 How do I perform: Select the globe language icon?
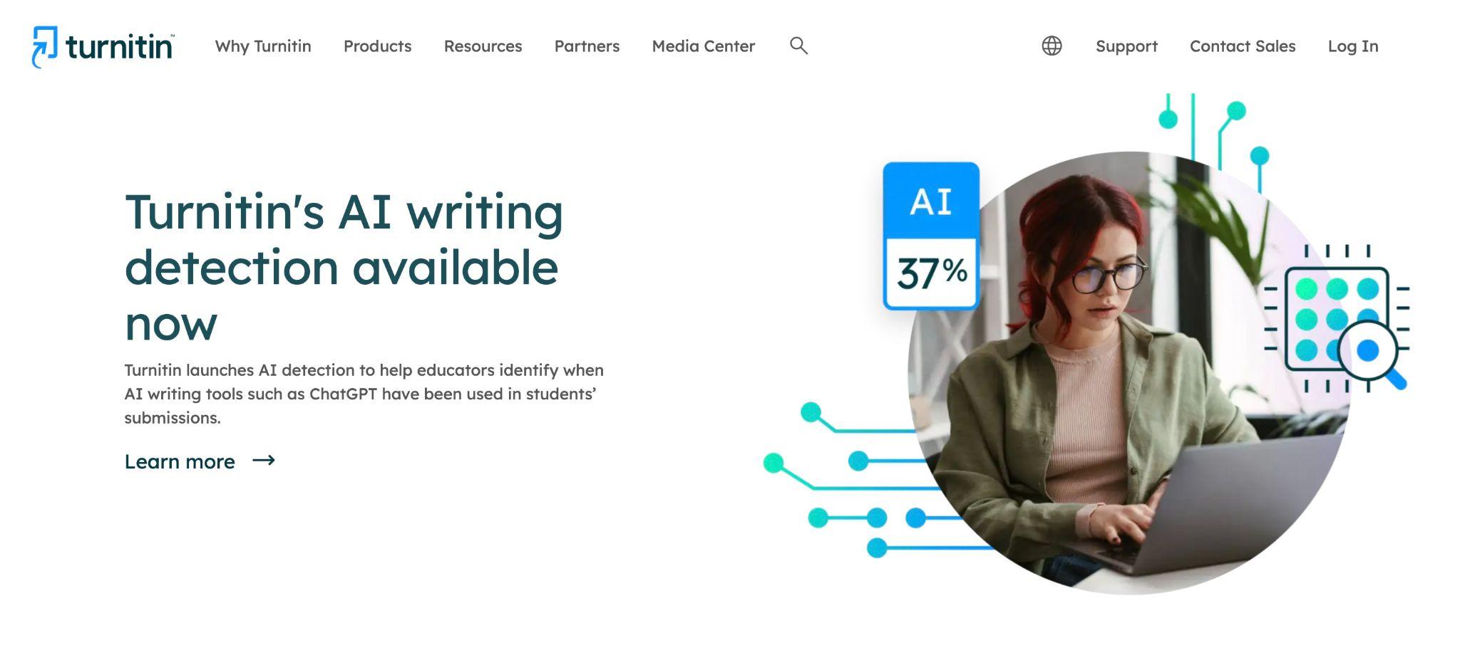[x=1051, y=46]
